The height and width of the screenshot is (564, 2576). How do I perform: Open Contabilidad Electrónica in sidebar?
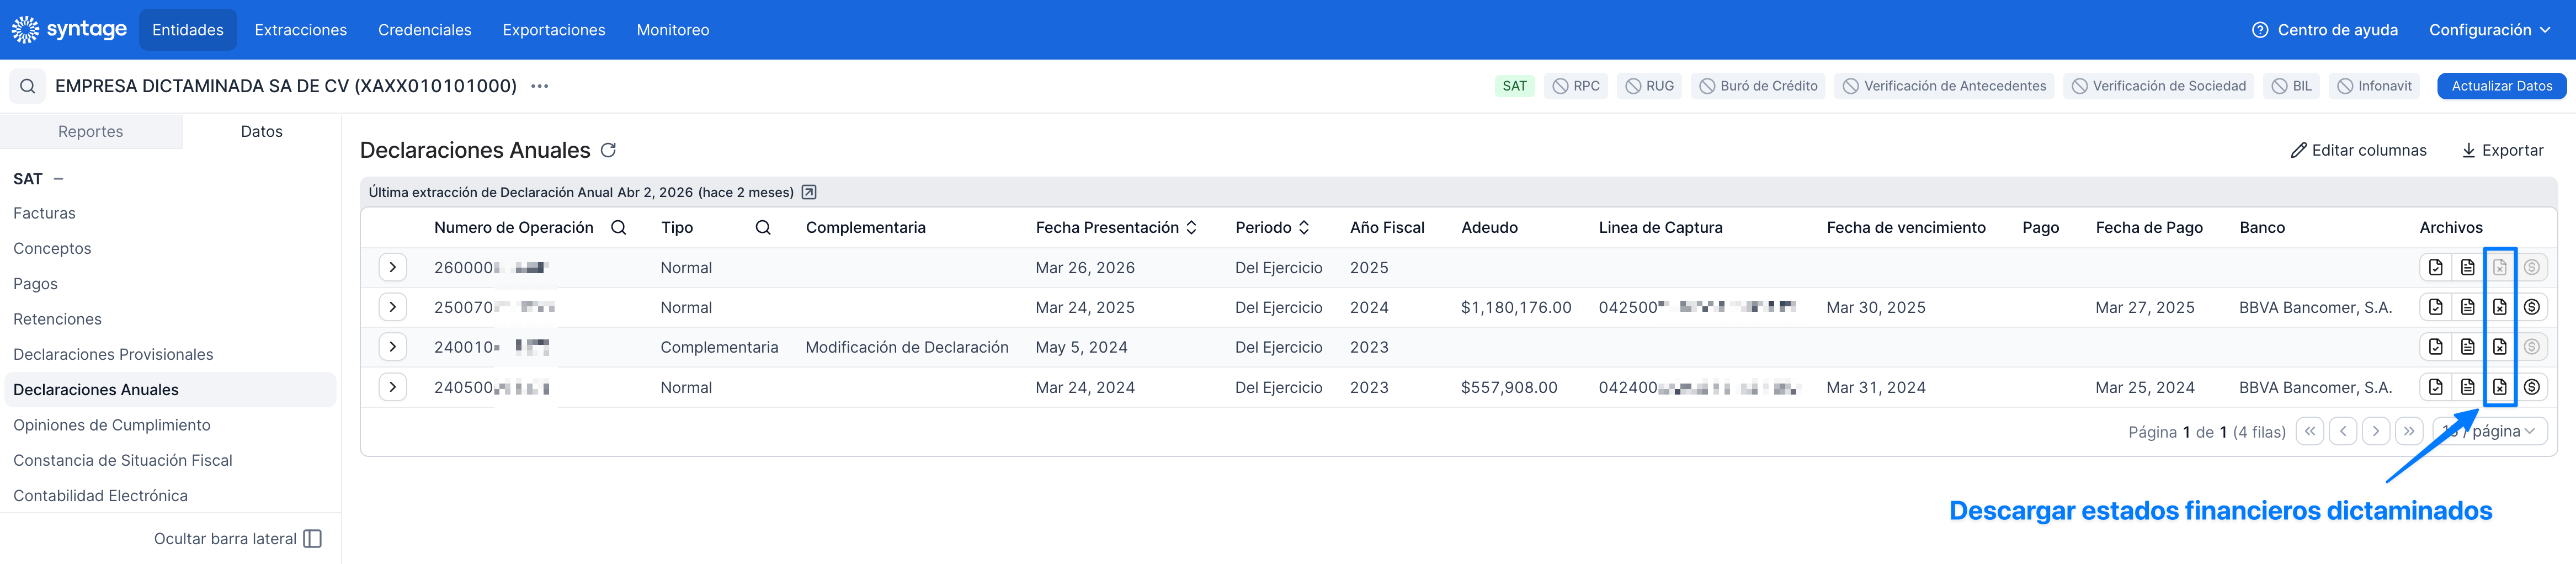coord(100,495)
